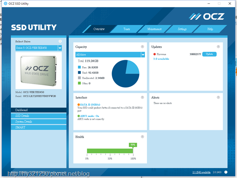Click the AHCI mode: On link

click(x=90, y=116)
